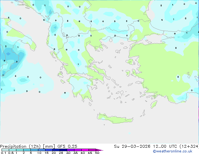The width and height of the screenshot is (199, 154).
Task: Click the 40–45 mm magenta legend box
Action: (85, 150)
